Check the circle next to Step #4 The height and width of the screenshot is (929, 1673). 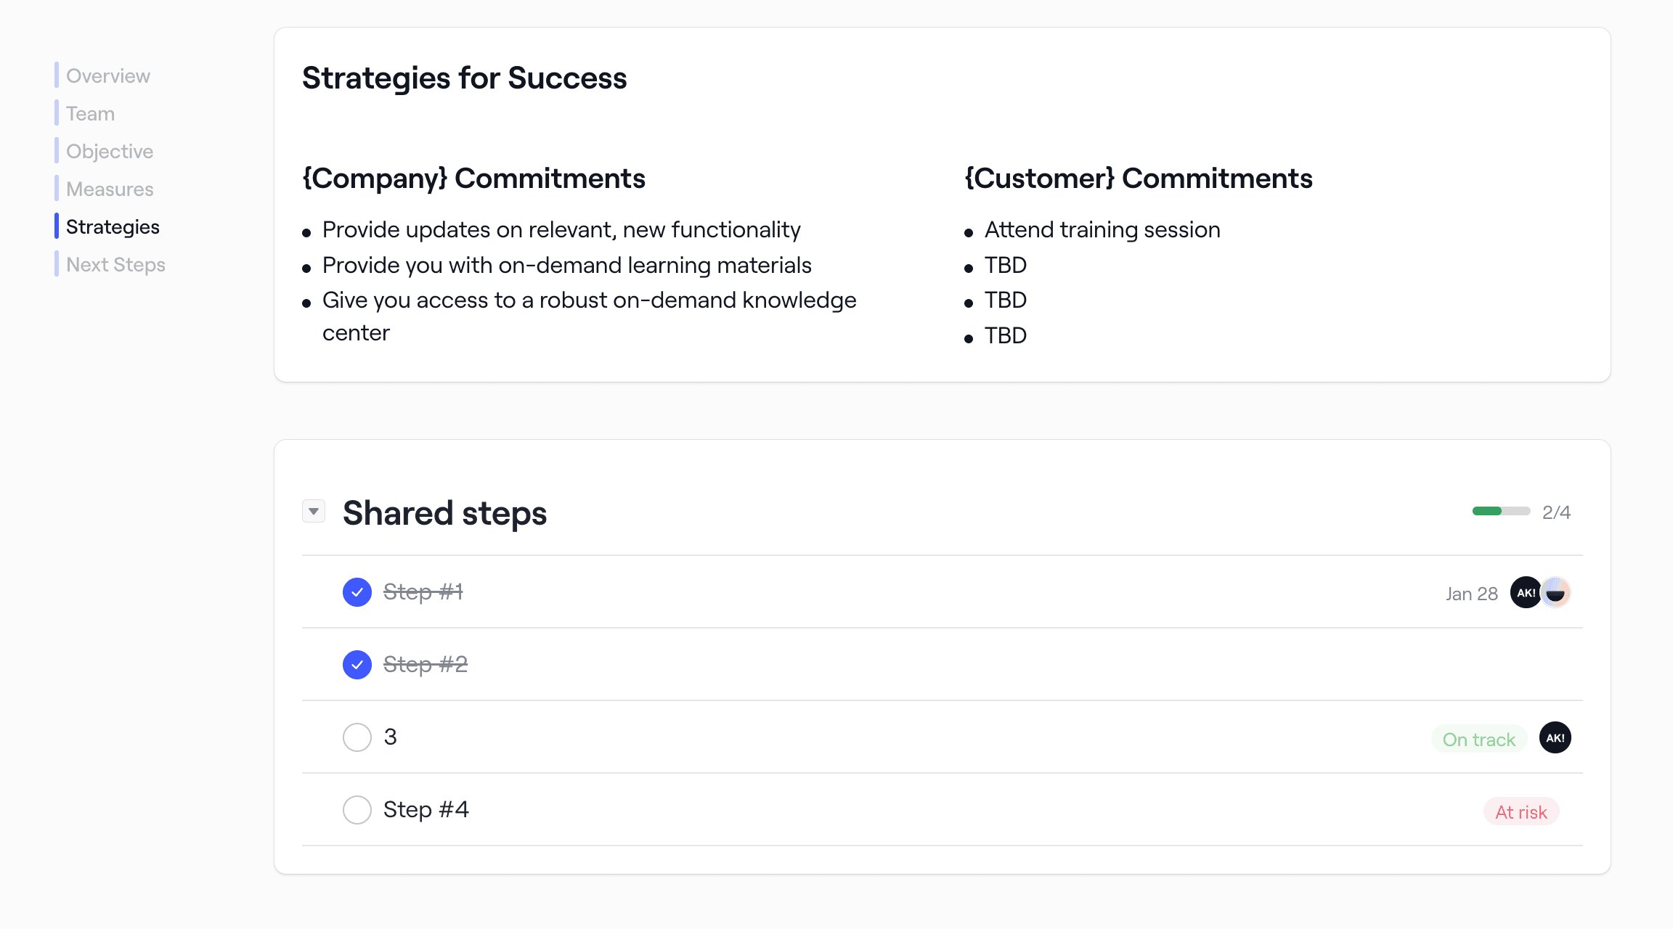pyautogui.click(x=357, y=809)
